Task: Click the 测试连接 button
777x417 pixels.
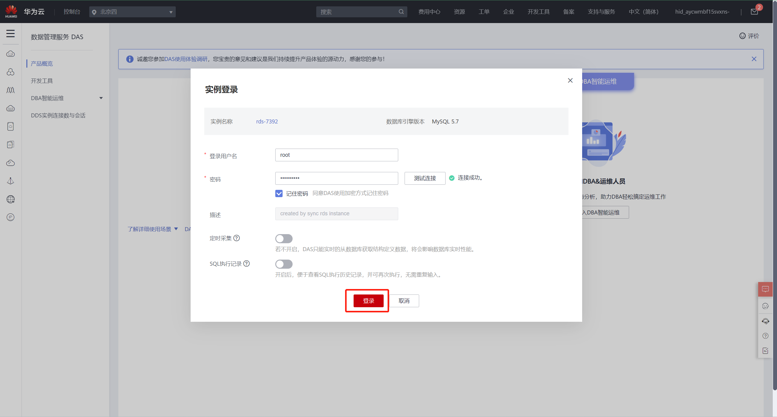Action: (425, 178)
